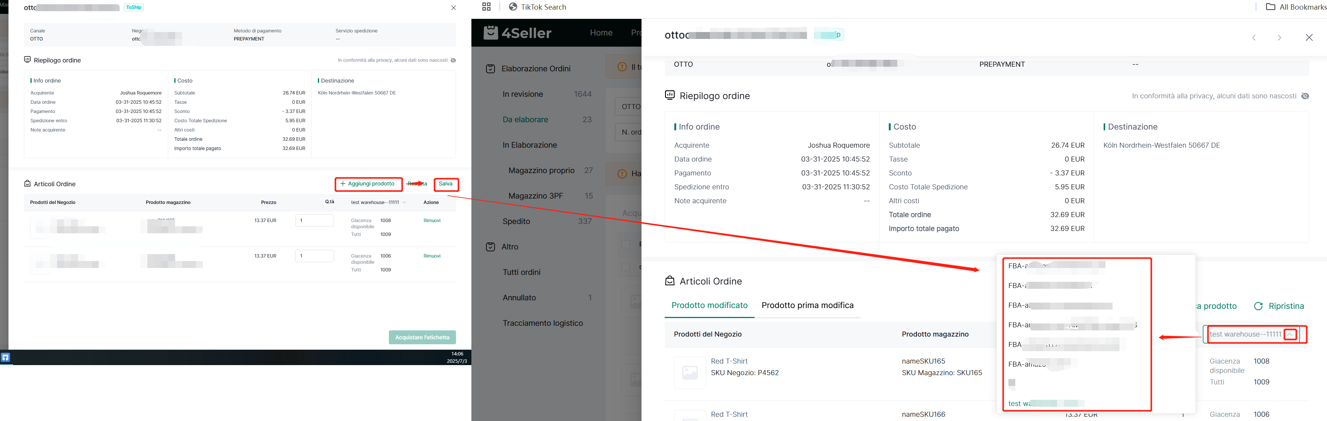
Task: Click the 4Seller logo
Action: pyautogui.click(x=517, y=33)
